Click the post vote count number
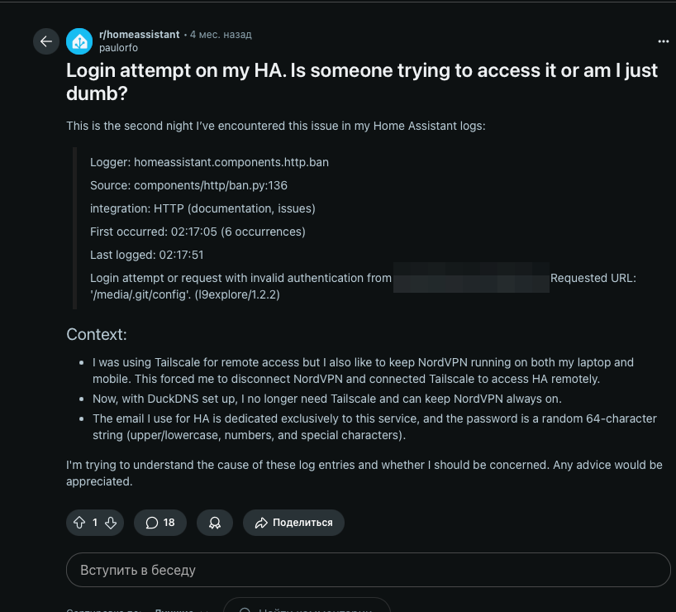 95,523
